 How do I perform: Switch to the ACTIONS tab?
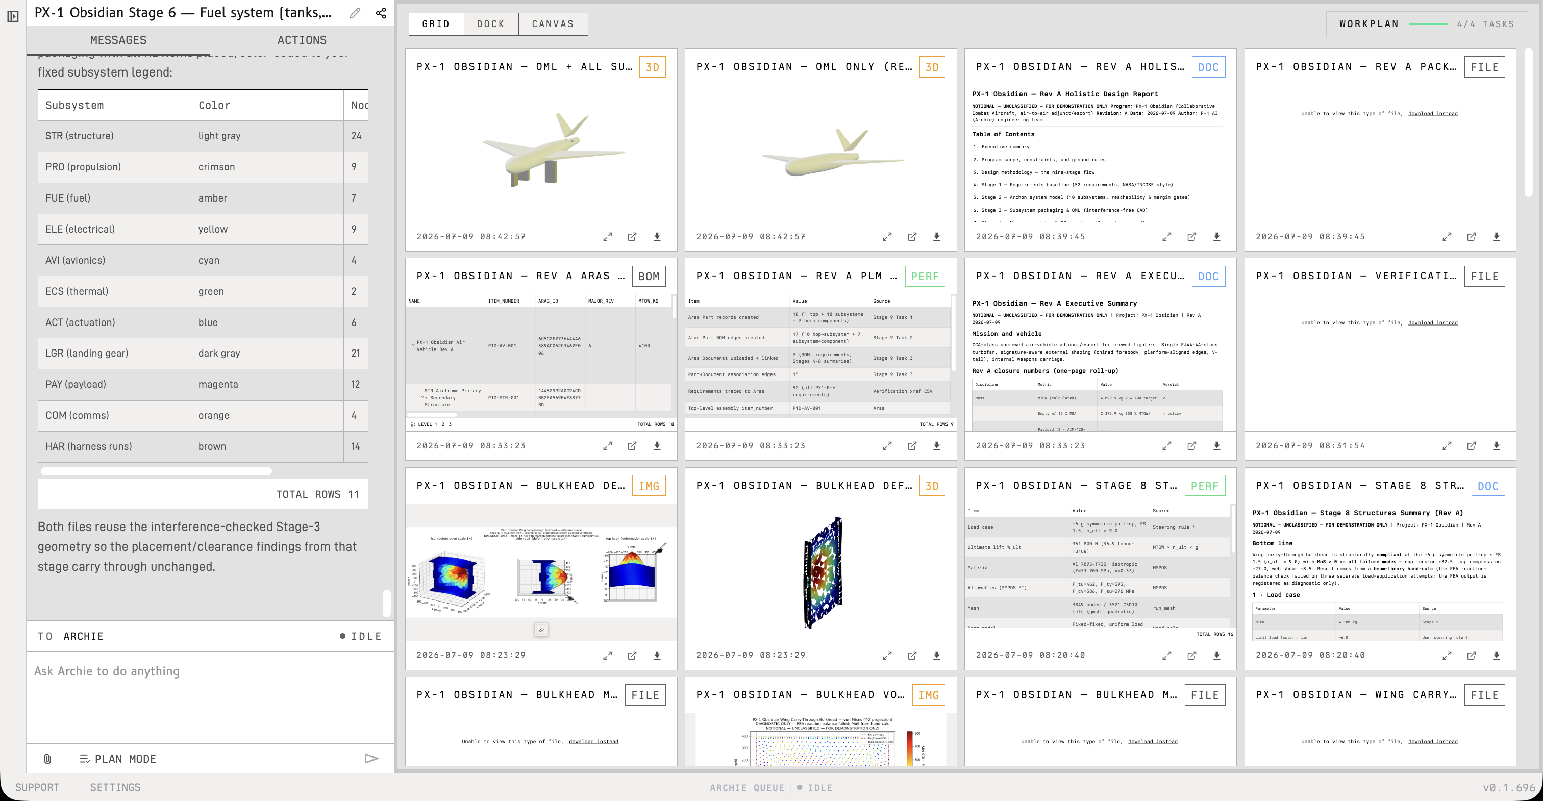point(302,40)
